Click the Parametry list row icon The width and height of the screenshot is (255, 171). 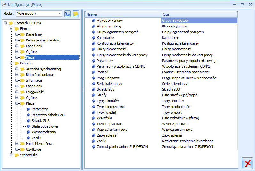pyautogui.click(x=93, y=61)
